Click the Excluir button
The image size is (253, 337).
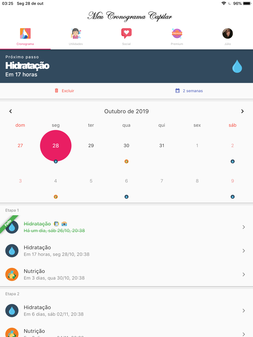coord(64,91)
